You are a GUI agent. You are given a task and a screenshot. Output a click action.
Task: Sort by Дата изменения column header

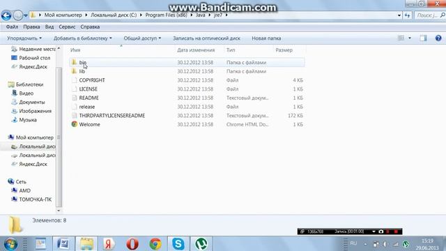point(196,50)
